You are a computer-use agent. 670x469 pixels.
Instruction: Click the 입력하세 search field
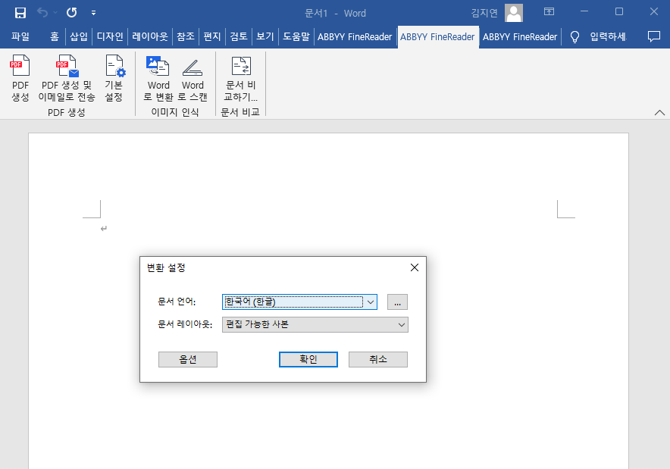point(609,36)
